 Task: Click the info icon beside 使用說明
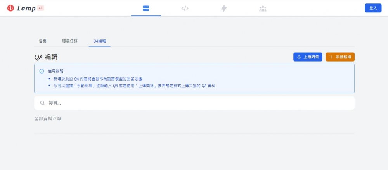tap(42, 71)
